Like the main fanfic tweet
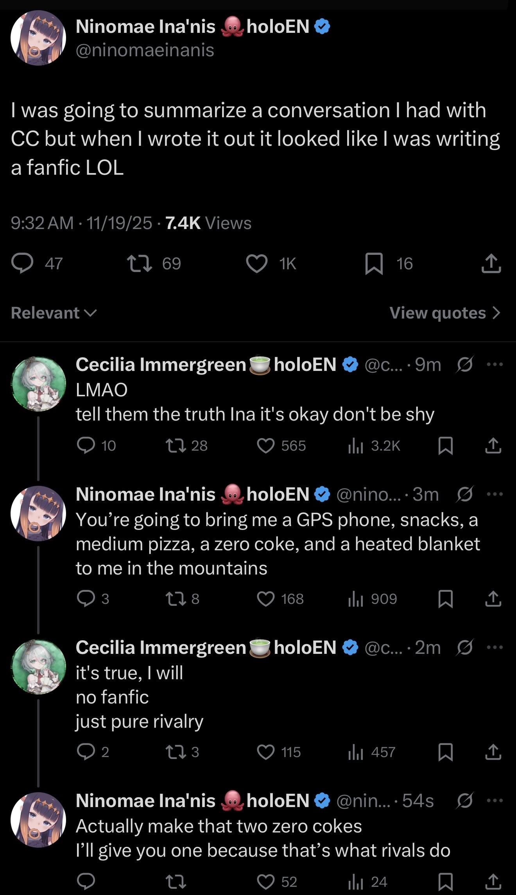This screenshot has height=895, width=516. tap(257, 263)
